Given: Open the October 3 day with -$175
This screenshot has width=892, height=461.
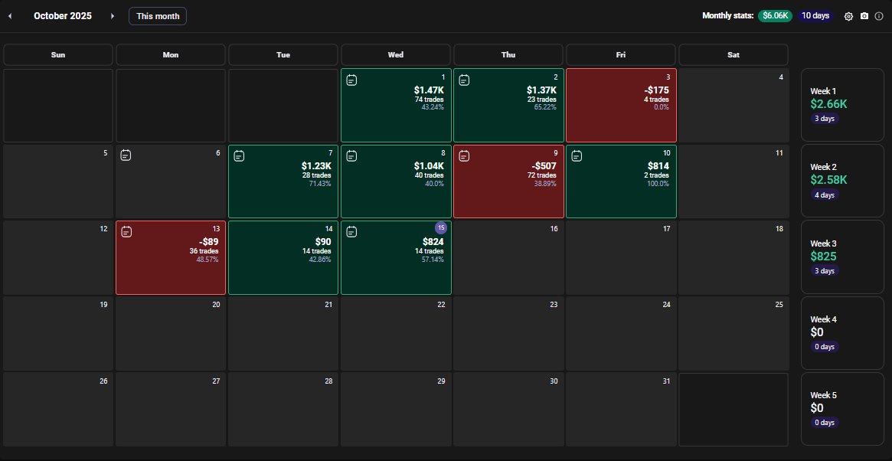Looking at the screenshot, I should [x=621, y=105].
